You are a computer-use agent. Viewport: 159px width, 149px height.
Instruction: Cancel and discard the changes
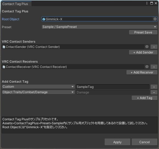144,142
